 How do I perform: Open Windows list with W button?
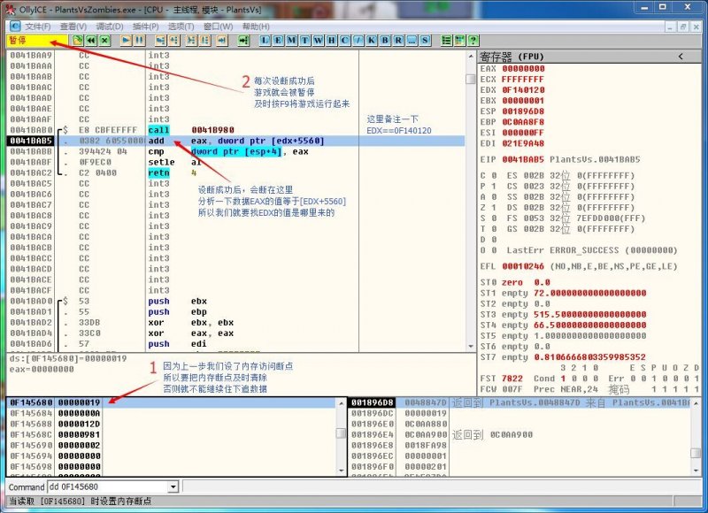point(319,41)
